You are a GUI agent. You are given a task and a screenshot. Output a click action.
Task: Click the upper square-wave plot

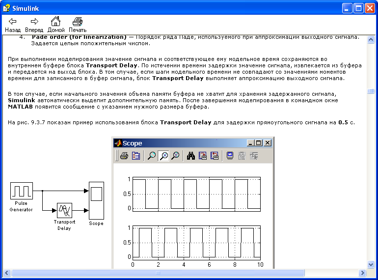pos(196,194)
